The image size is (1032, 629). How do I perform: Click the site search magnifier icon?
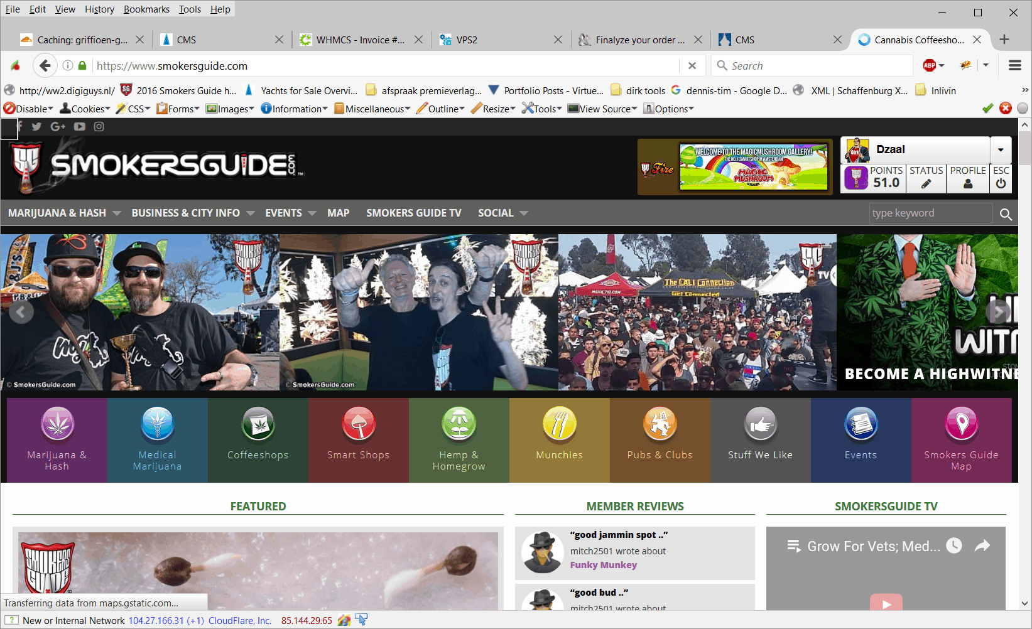tap(1006, 214)
